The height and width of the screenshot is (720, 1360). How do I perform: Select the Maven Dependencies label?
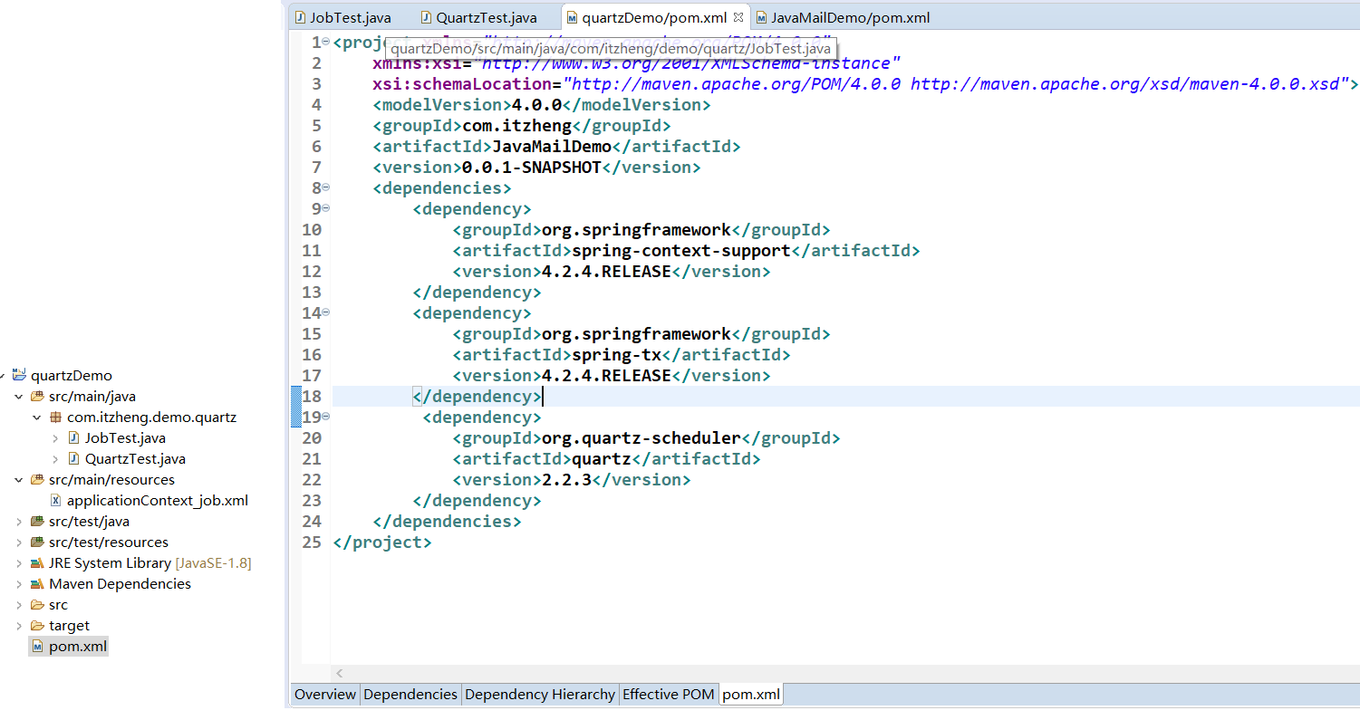click(120, 583)
